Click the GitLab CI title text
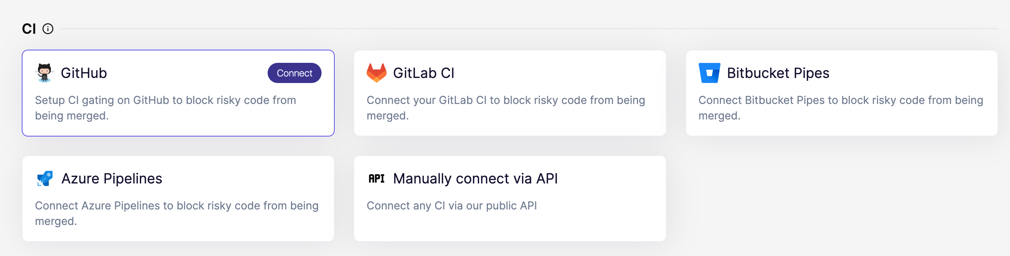 tap(424, 73)
